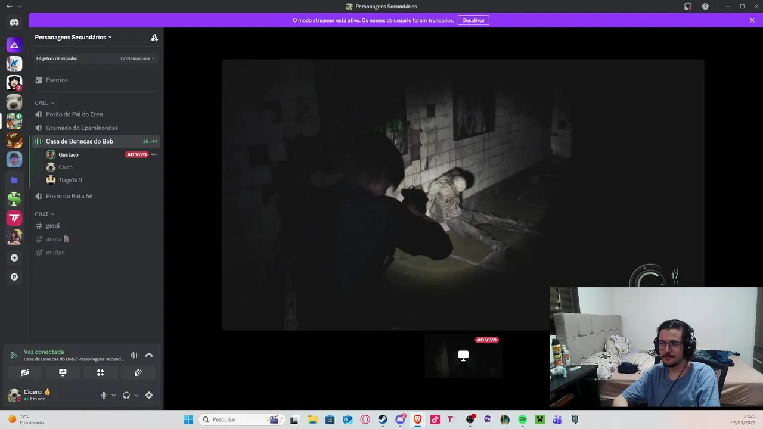
Task: Open voice connection signal details
Action: [14, 355]
